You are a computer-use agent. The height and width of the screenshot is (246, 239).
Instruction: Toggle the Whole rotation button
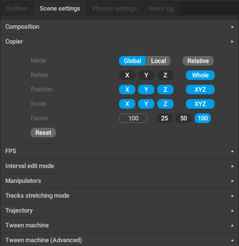(200, 75)
